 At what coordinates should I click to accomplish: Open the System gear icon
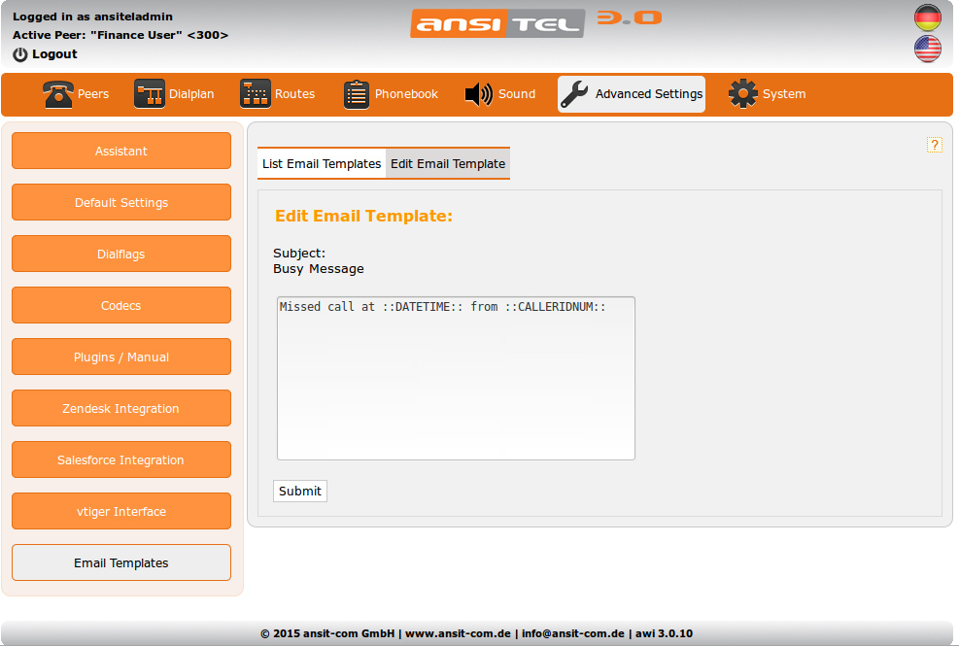743,94
